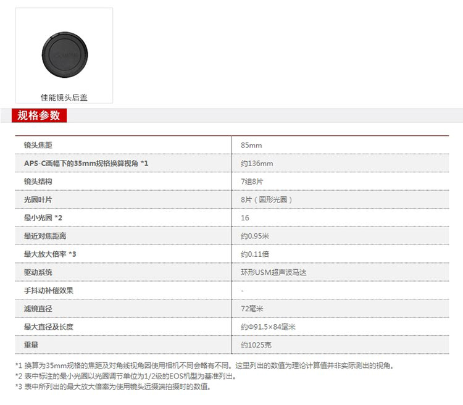The image size is (463, 405).
Task: Click the 约136mm value cell
Action: [x=256, y=163]
